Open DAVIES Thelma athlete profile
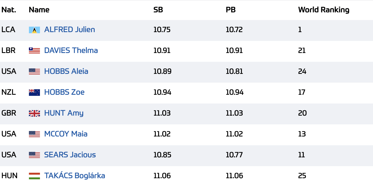Screen dimensions: 373x187 (x=71, y=51)
